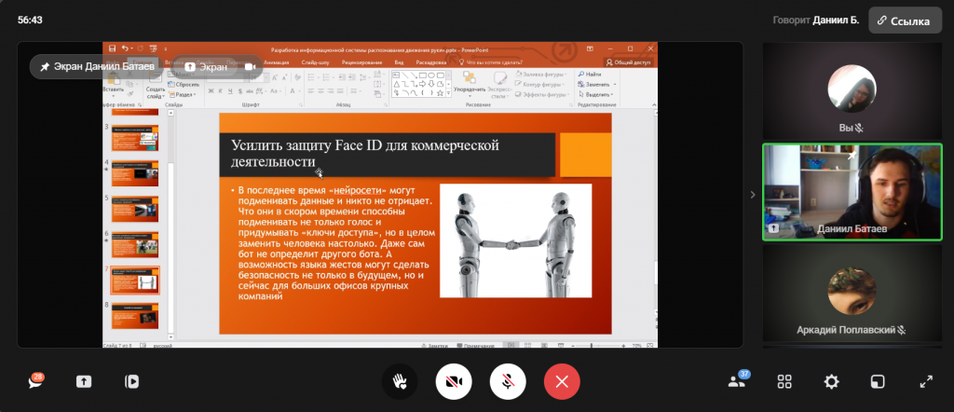Viewport: 954px width, 412px height.
Task: Toggle italic with the К button
Action: pos(220,90)
